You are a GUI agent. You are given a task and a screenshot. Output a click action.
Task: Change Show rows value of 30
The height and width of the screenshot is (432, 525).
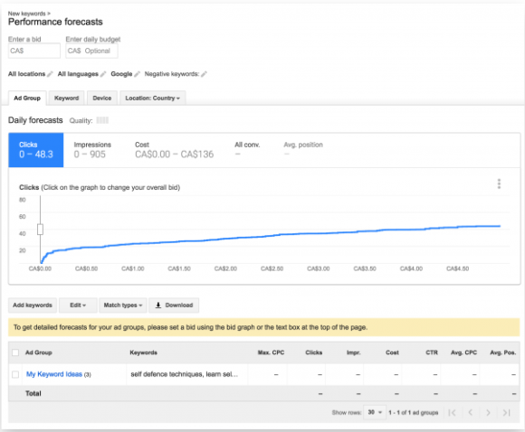[x=375, y=412]
